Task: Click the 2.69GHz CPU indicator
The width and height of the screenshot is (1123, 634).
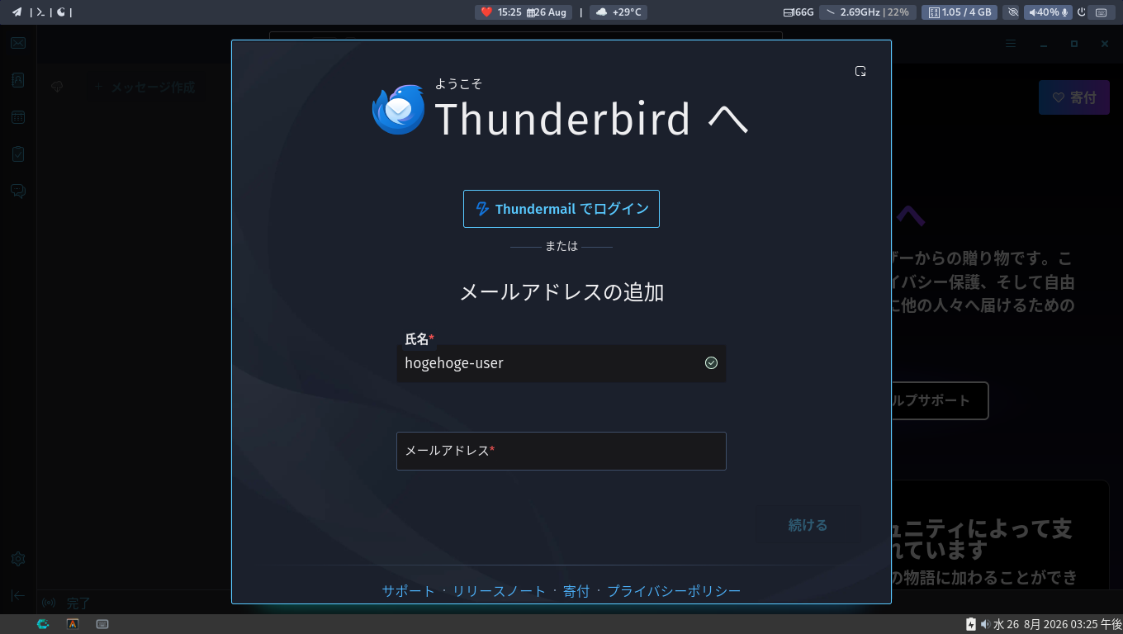Action: (x=867, y=12)
